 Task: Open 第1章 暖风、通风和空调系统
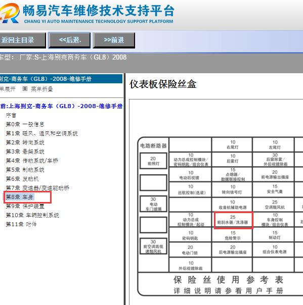click(41, 133)
